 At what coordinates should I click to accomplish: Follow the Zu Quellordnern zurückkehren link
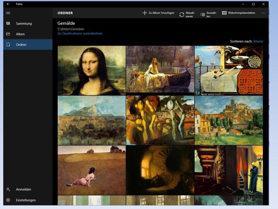(80, 33)
